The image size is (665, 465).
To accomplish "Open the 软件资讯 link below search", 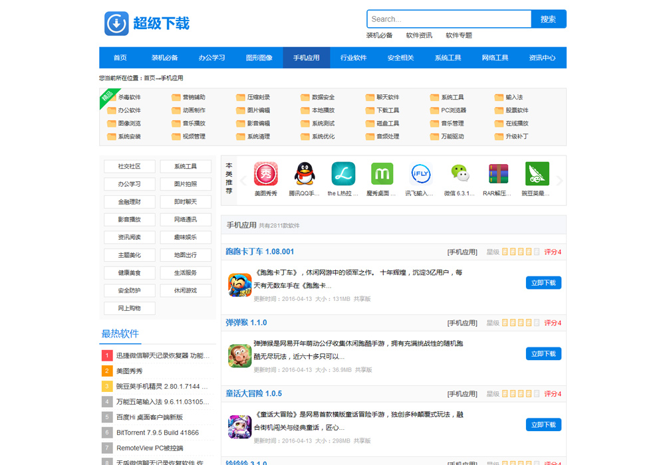I will (x=419, y=36).
